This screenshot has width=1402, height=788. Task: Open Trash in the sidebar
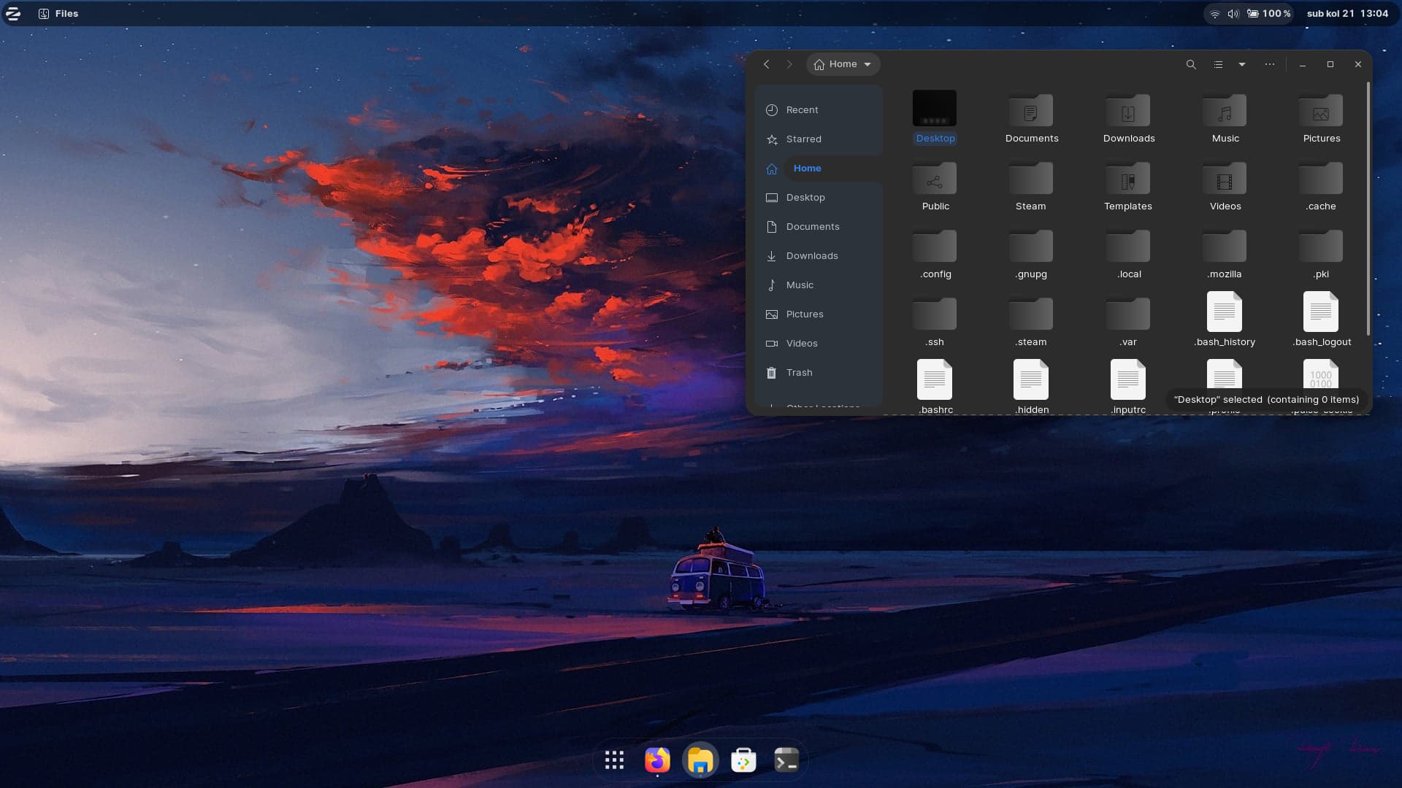point(819,372)
